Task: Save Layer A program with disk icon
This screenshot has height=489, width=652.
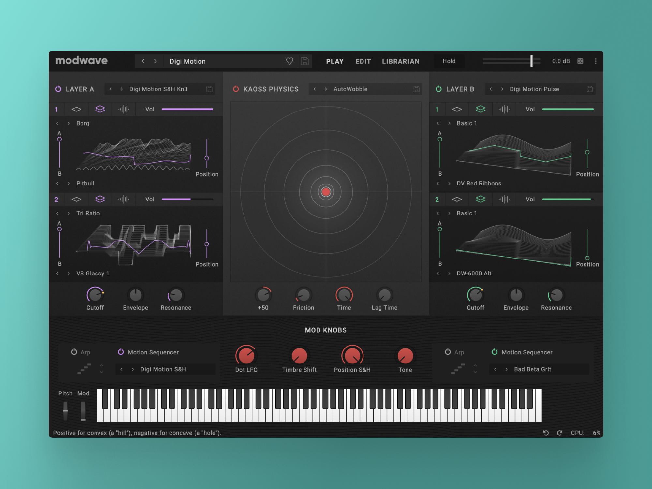Action: click(209, 89)
